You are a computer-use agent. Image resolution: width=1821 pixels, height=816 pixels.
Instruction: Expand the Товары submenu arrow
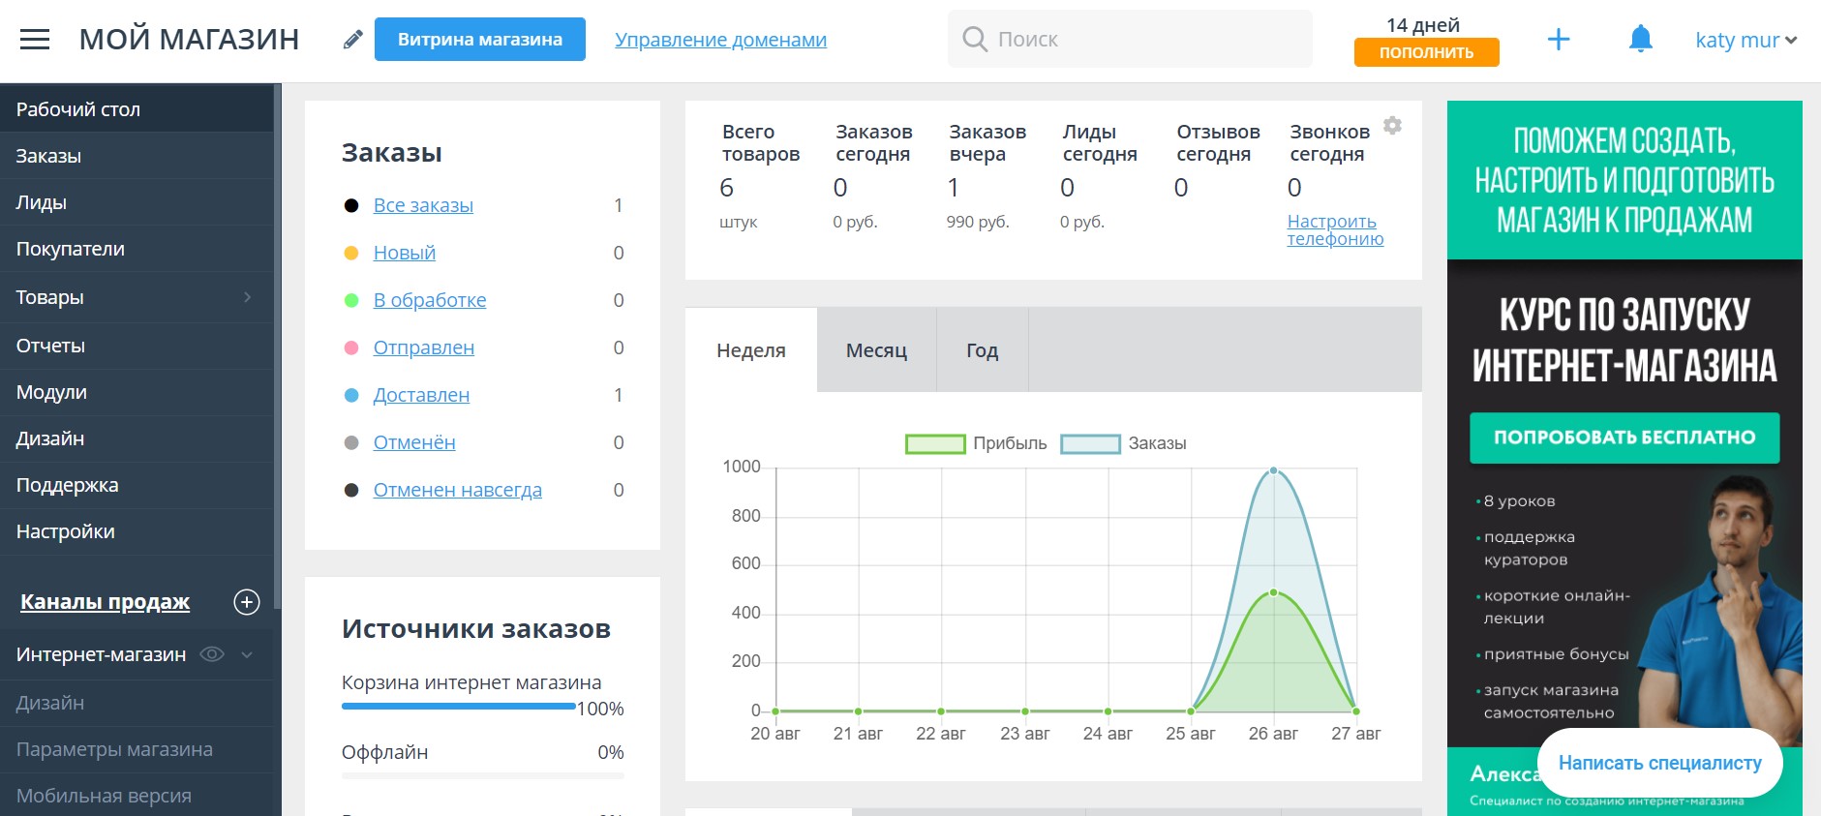click(x=248, y=297)
